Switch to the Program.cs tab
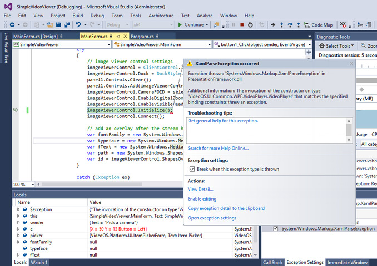 142,36
